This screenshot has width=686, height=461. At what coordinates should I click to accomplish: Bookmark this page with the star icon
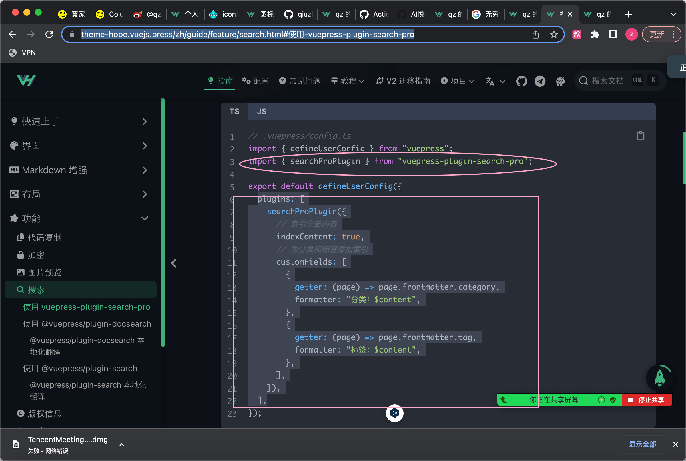point(553,34)
